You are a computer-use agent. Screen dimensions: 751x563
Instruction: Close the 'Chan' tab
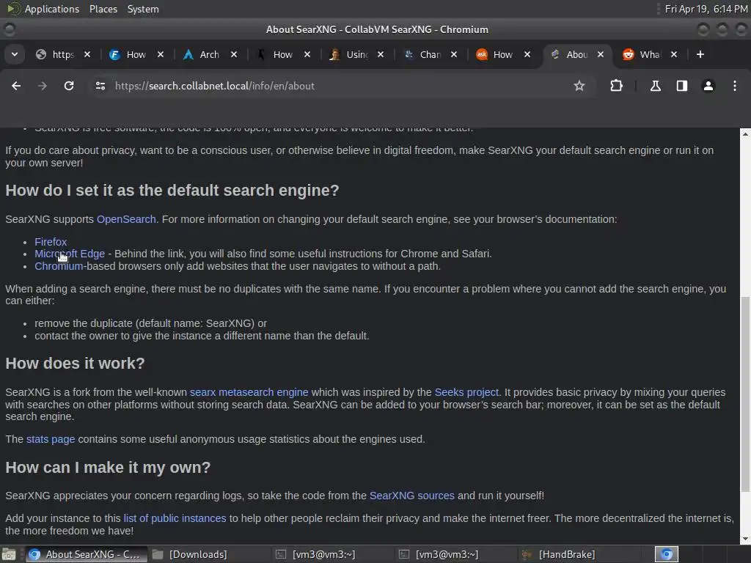[x=453, y=54]
